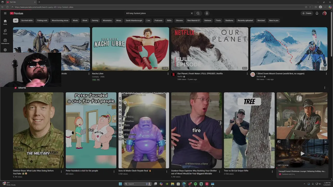
Task: Close the mini player
Action: [326, 142]
